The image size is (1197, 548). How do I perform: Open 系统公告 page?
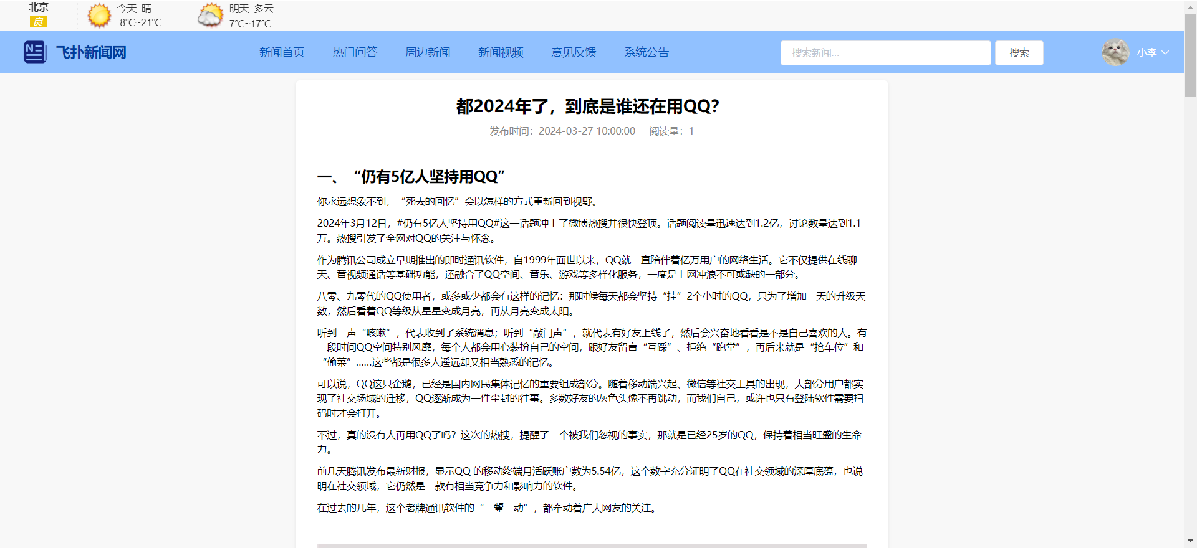point(647,52)
